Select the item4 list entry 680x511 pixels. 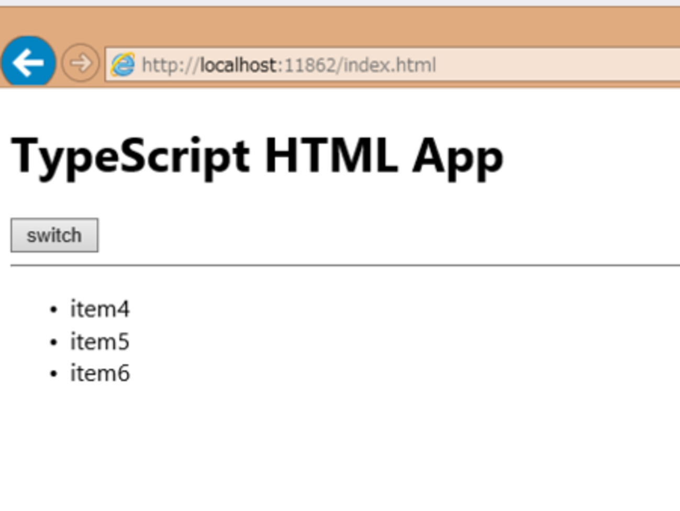coord(99,309)
